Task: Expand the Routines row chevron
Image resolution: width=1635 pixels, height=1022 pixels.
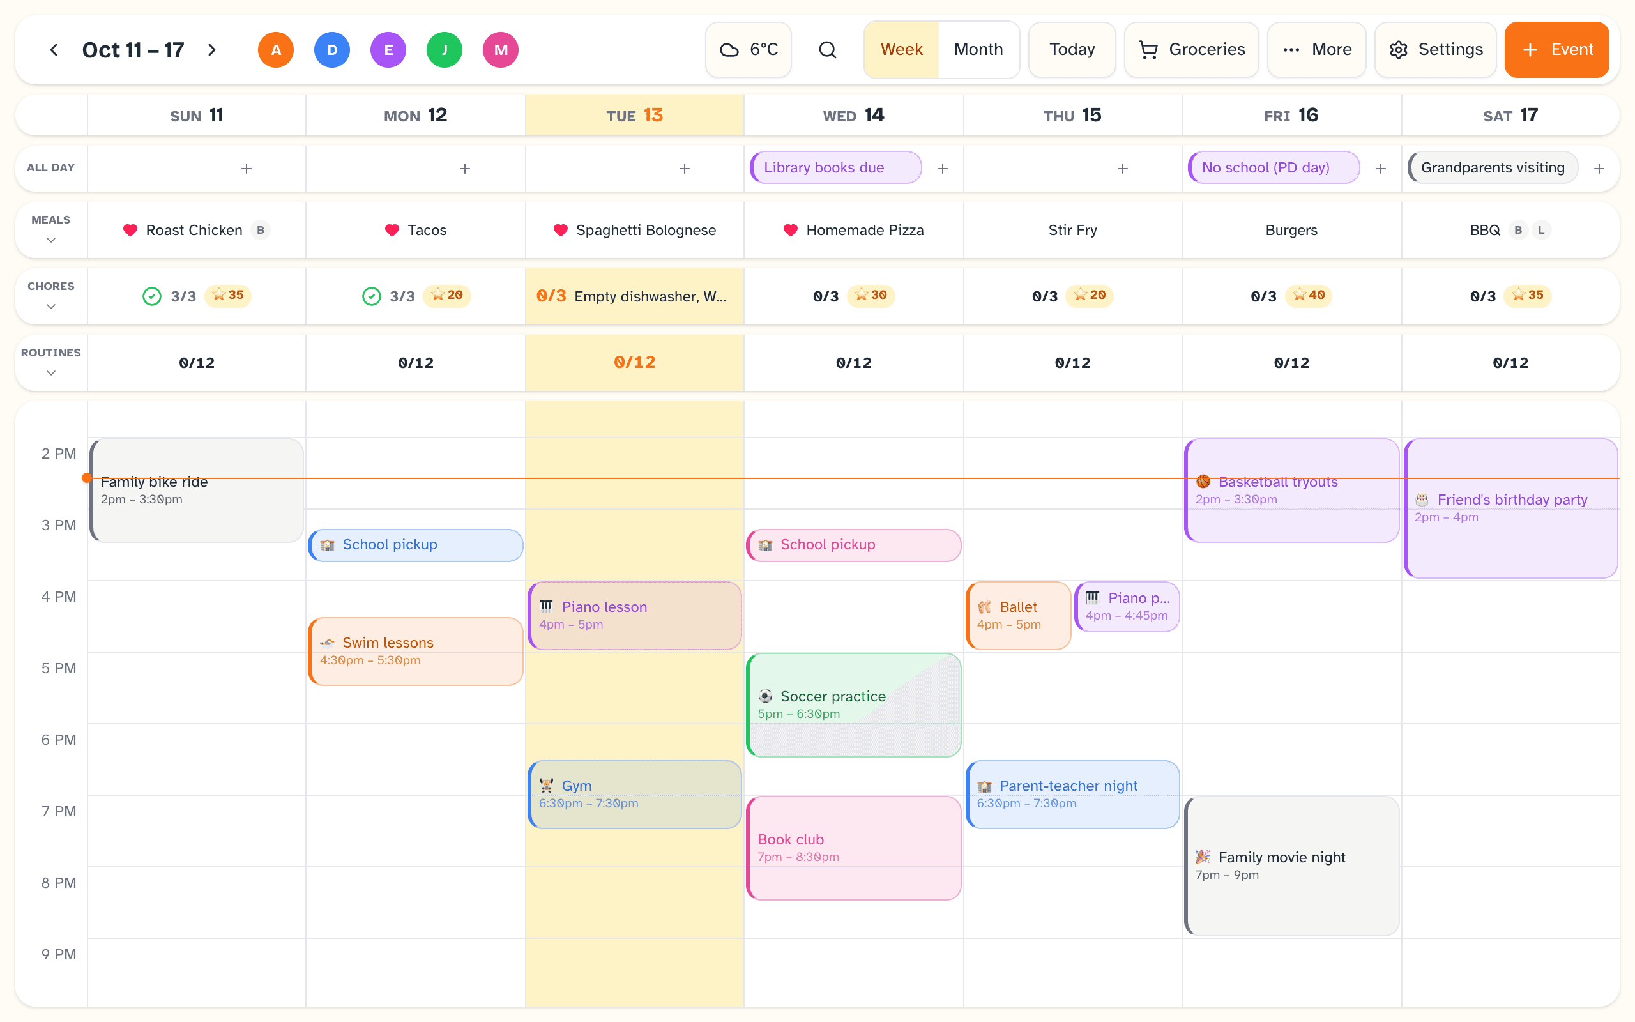Action: (50, 372)
